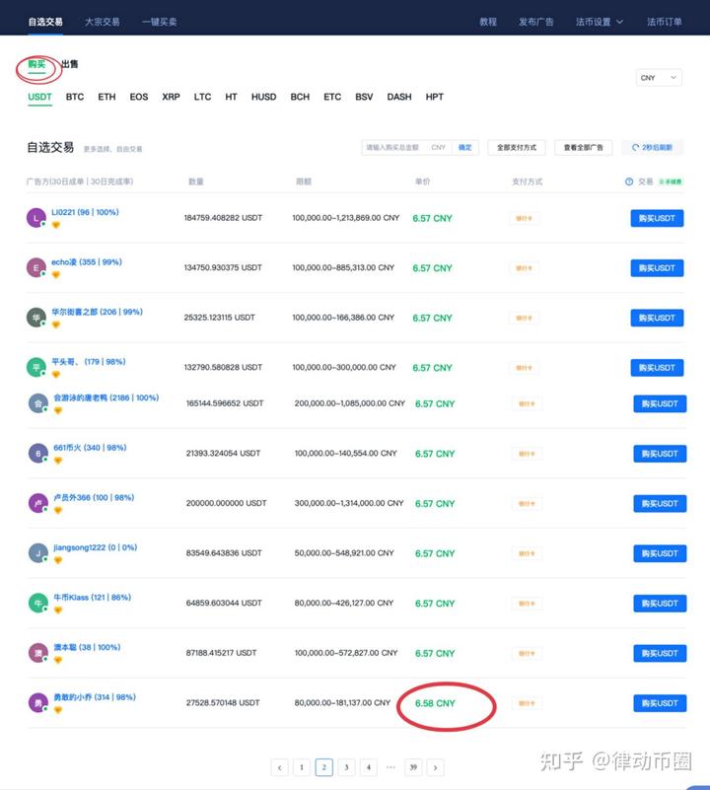Image resolution: width=710 pixels, height=790 pixels.
Task: Click the refresh countdown icon button
Action: point(653,148)
